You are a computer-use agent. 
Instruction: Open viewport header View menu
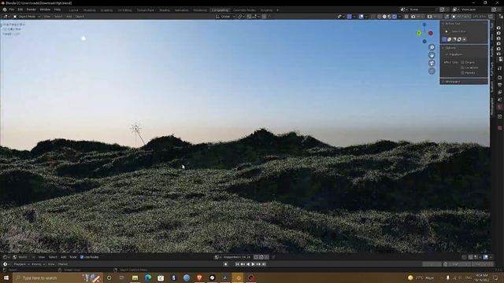[x=47, y=17]
